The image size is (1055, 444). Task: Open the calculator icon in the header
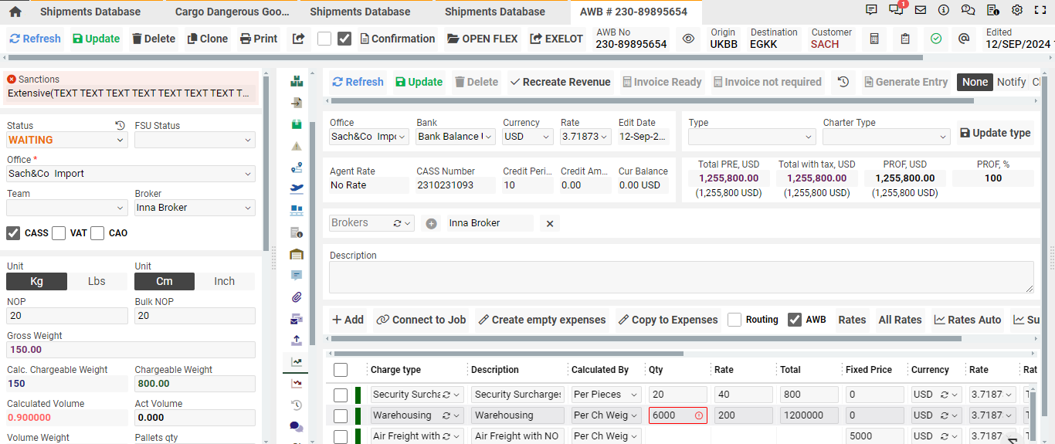pyautogui.click(x=874, y=39)
